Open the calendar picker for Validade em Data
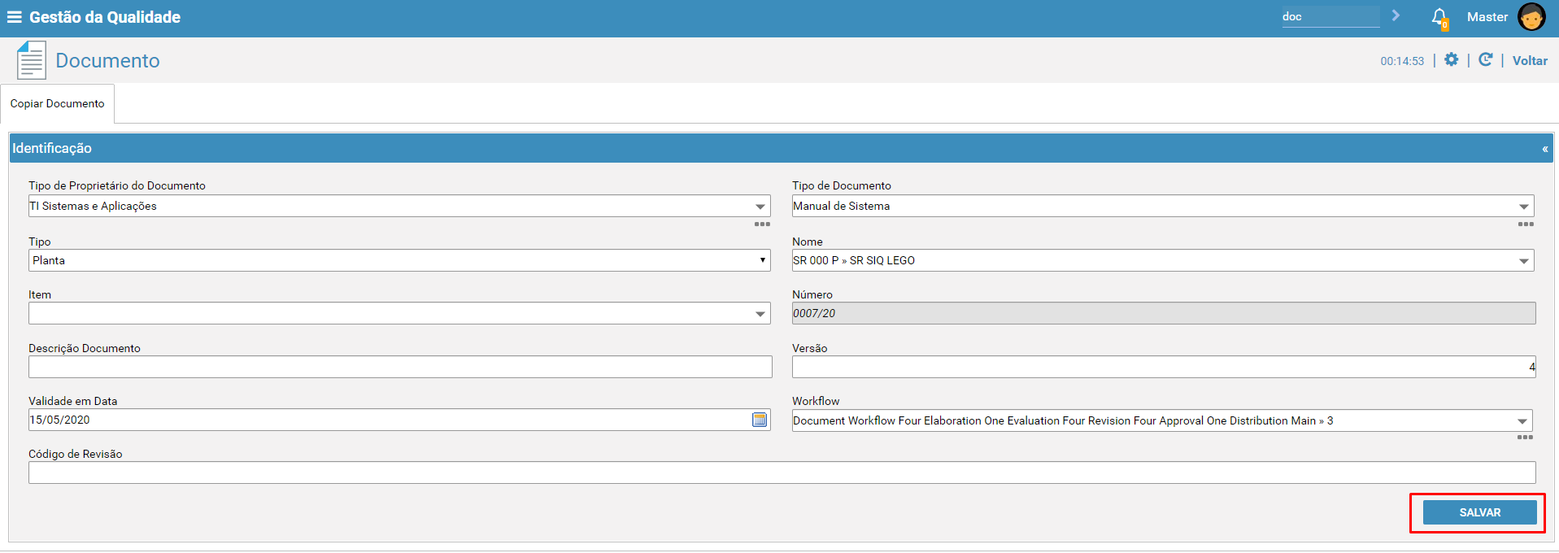The width and height of the screenshot is (1559, 553). (x=760, y=420)
